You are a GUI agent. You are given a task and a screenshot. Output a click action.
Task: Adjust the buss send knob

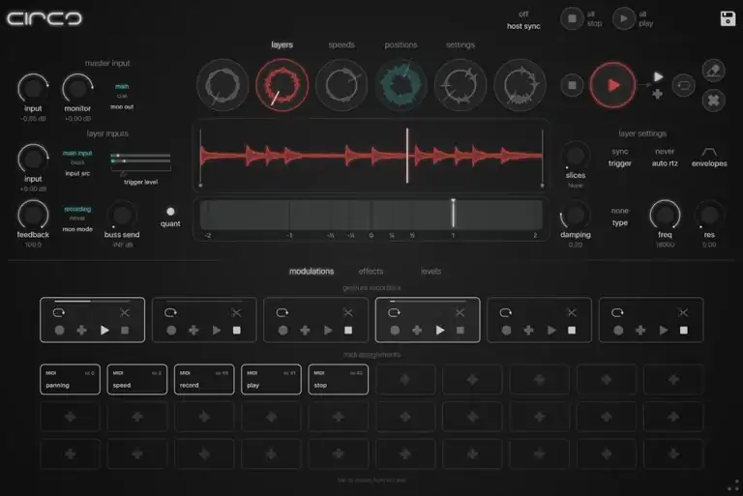tap(122, 215)
